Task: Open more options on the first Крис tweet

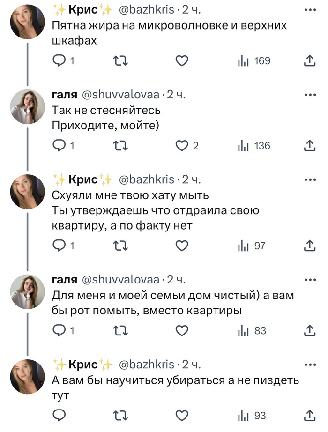Action: (310, 9)
